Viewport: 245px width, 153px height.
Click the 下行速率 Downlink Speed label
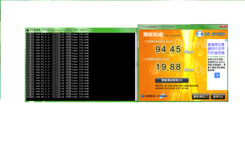click(x=158, y=42)
